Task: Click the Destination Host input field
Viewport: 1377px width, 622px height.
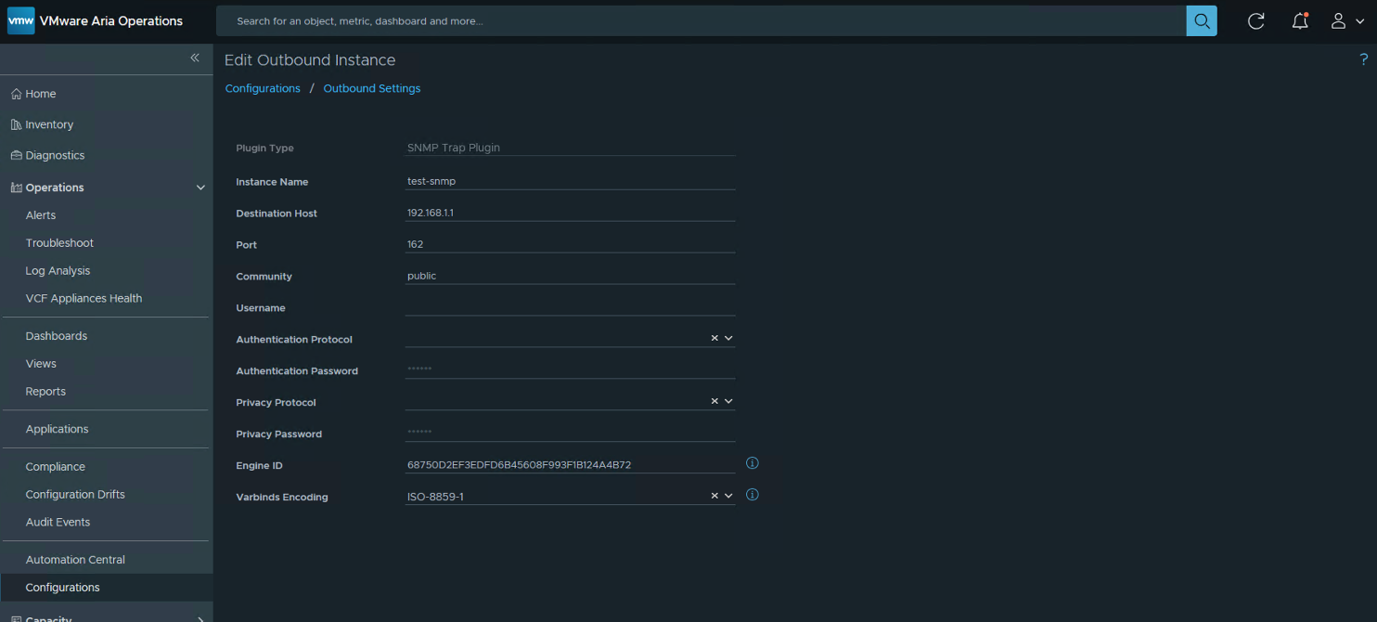Action: tap(570, 213)
